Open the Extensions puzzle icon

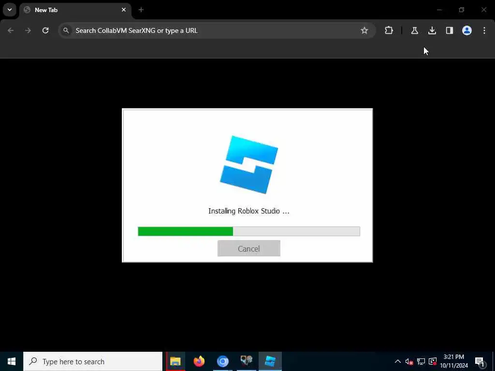tap(389, 30)
